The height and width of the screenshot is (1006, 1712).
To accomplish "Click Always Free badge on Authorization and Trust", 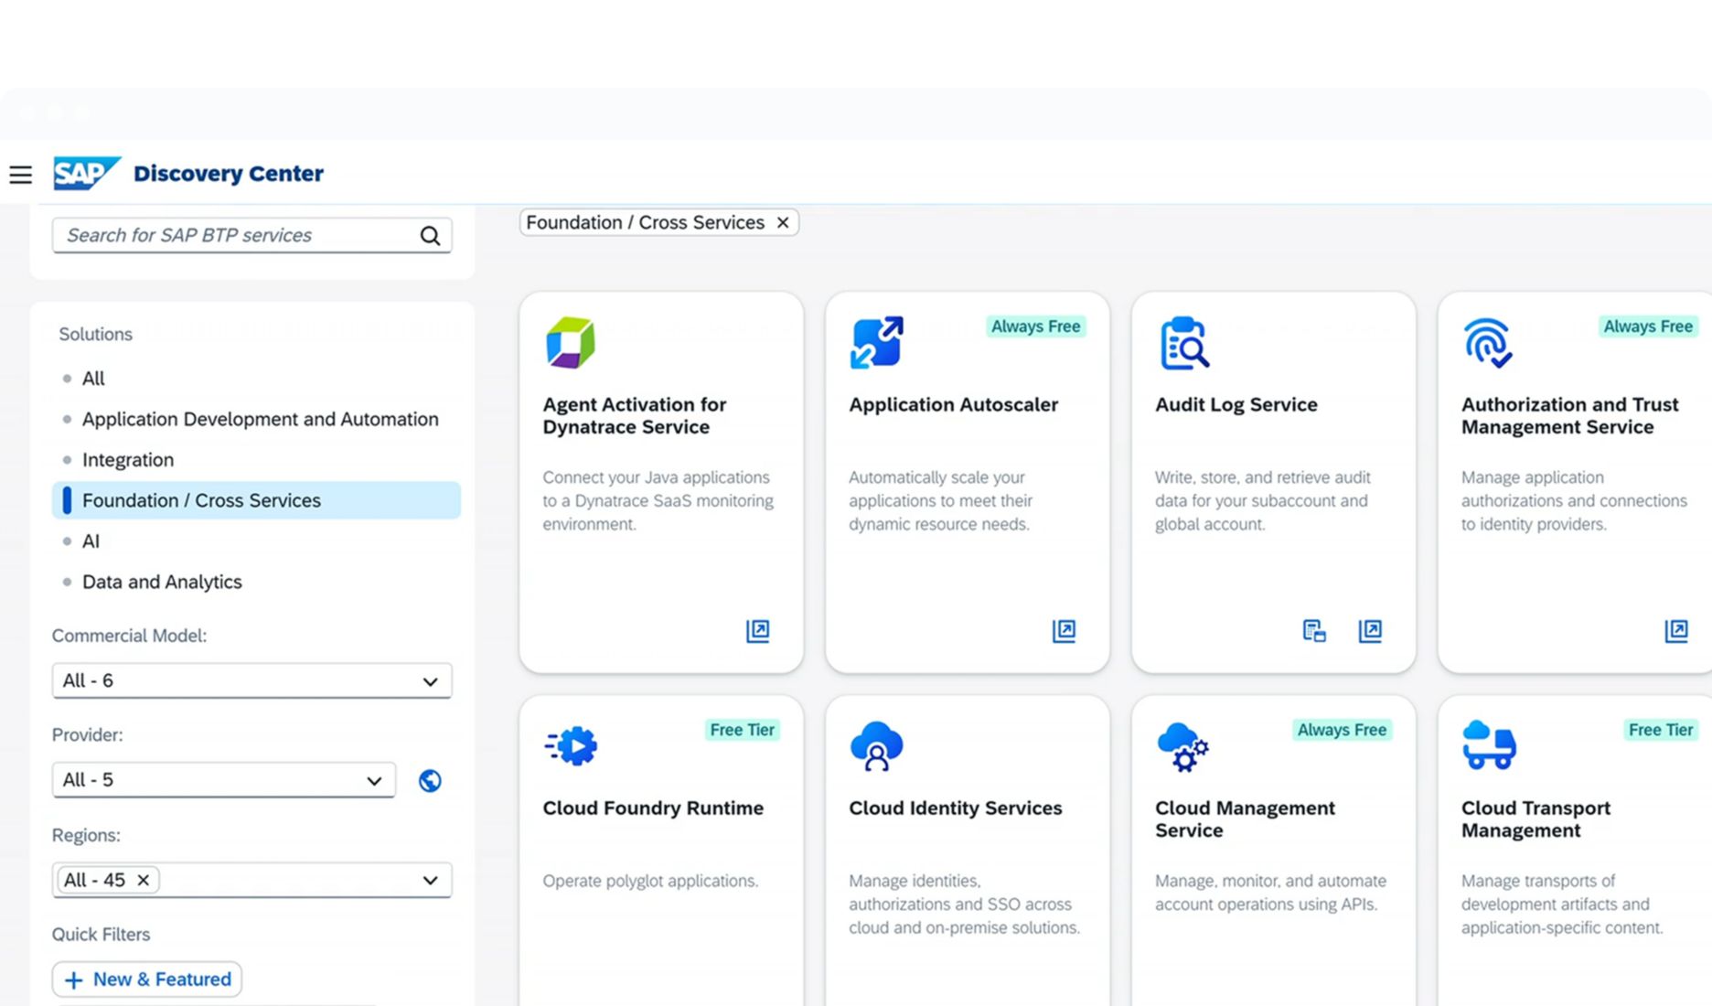I will [x=1648, y=327].
